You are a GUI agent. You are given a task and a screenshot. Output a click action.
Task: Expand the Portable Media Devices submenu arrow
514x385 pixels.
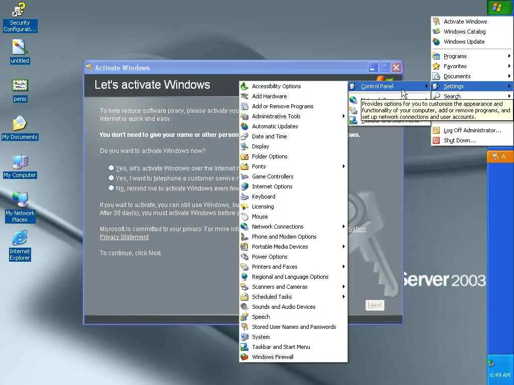[343, 247]
